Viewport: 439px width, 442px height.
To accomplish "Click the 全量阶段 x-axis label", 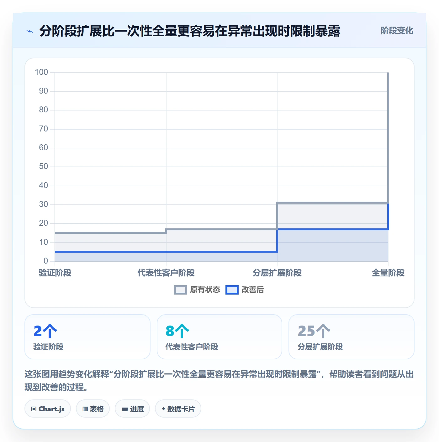I will [388, 273].
